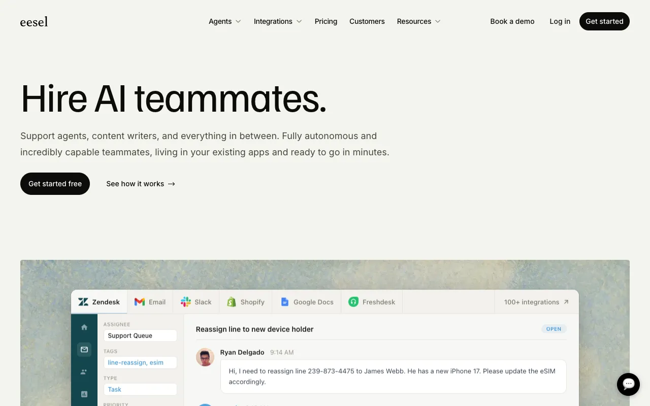This screenshot has height=406, width=650.
Task: Click Ryan Delgado's avatar
Action: coord(205,357)
